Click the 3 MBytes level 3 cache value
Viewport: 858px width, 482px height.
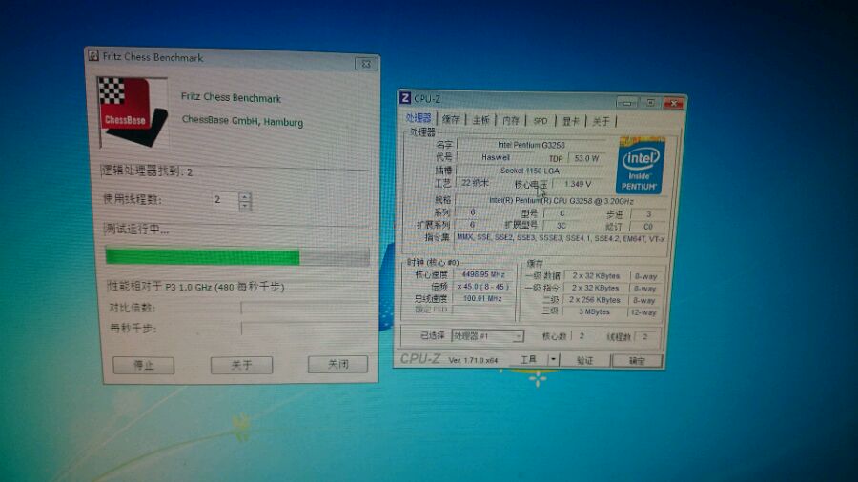pyautogui.click(x=594, y=311)
